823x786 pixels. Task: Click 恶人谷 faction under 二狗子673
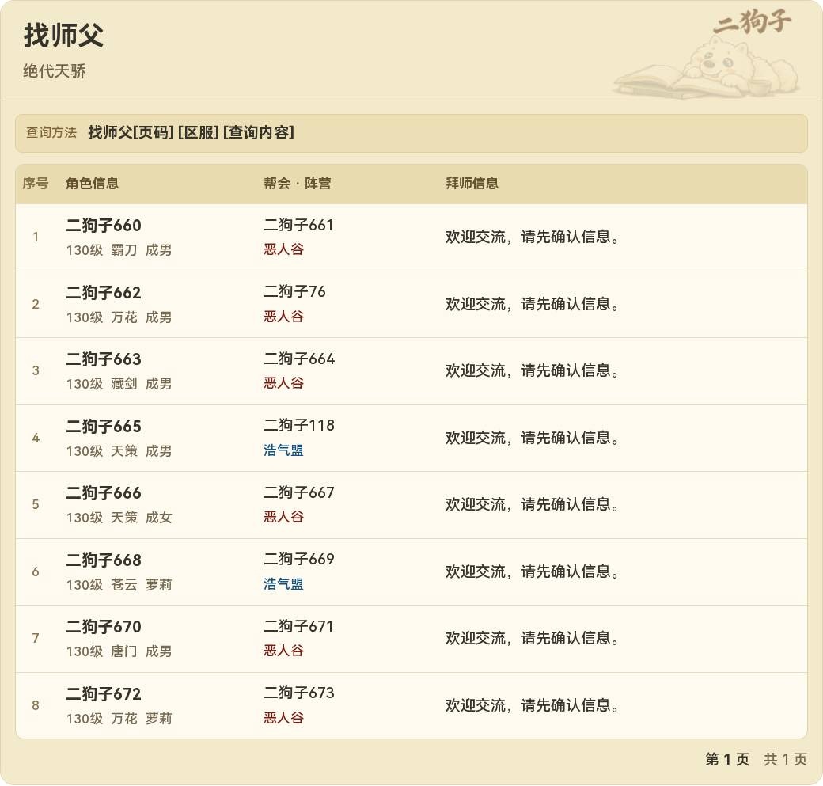283,718
